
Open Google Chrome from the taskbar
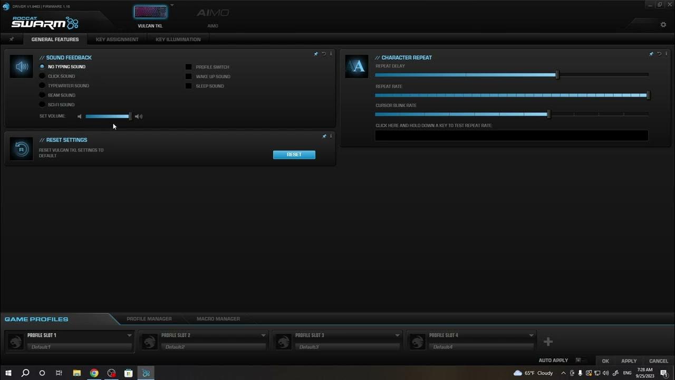[x=94, y=373]
